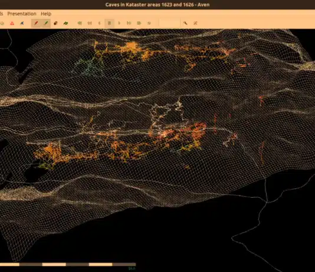Click the Find magnifier icon
The height and width of the screenshot is (272, 315).
[x=185, y=23]
